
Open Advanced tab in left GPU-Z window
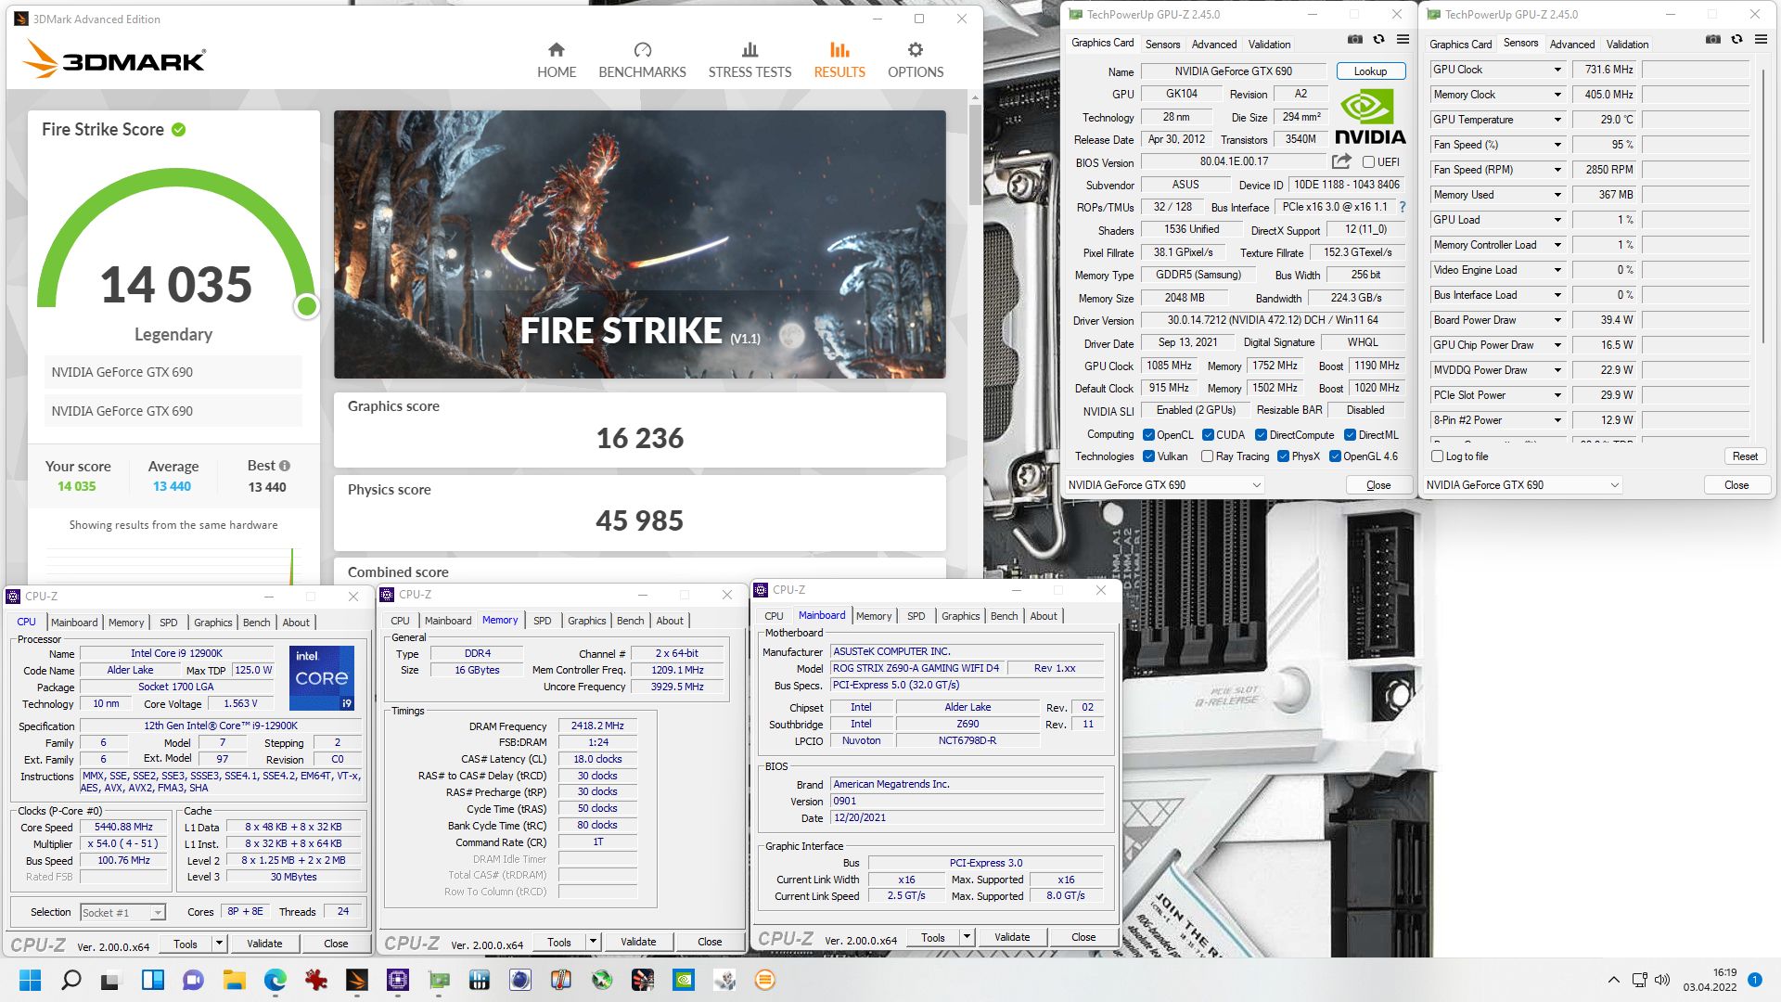click(1214, 45)
